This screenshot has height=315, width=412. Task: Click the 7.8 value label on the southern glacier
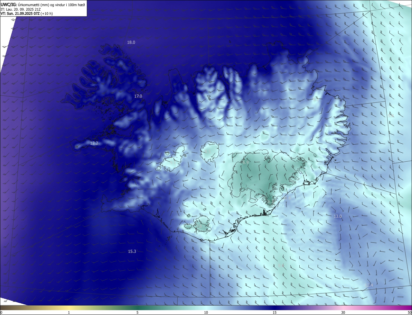[199, 227]
